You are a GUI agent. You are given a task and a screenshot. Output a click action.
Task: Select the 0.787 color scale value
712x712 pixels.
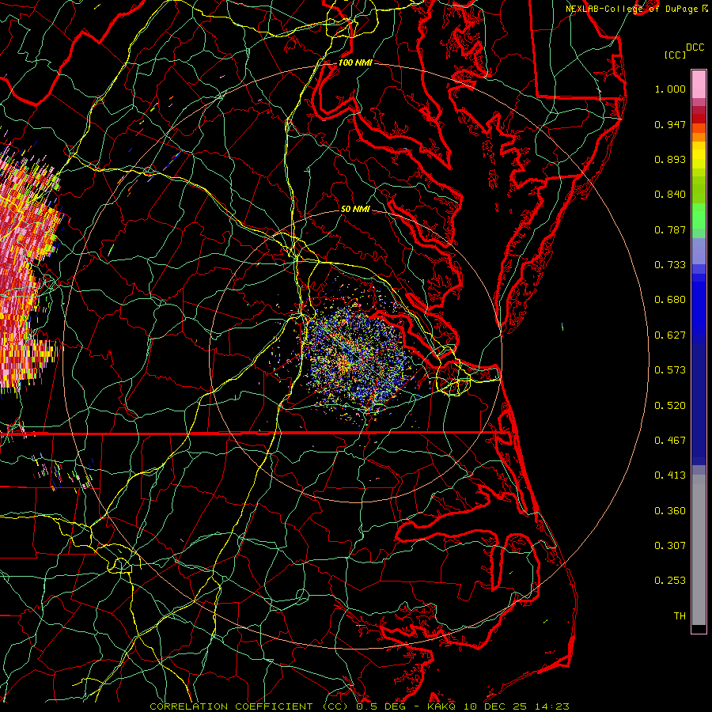pos(670,229)
